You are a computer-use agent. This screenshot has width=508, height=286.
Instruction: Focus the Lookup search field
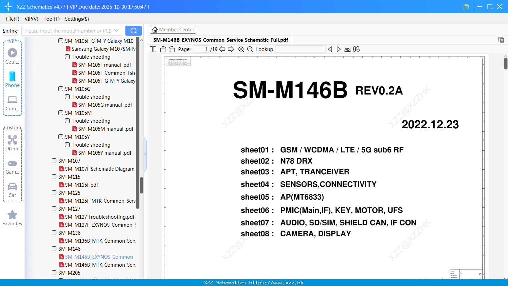[300, 49]
